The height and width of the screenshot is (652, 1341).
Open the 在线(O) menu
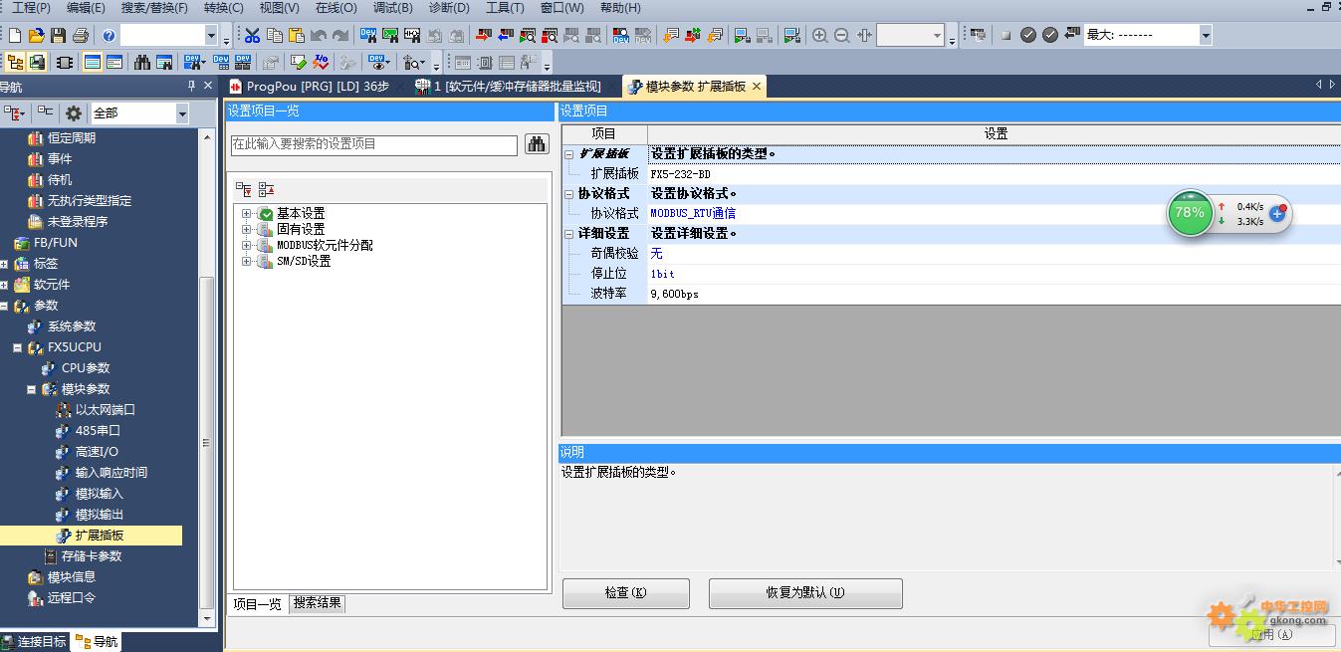335,8
